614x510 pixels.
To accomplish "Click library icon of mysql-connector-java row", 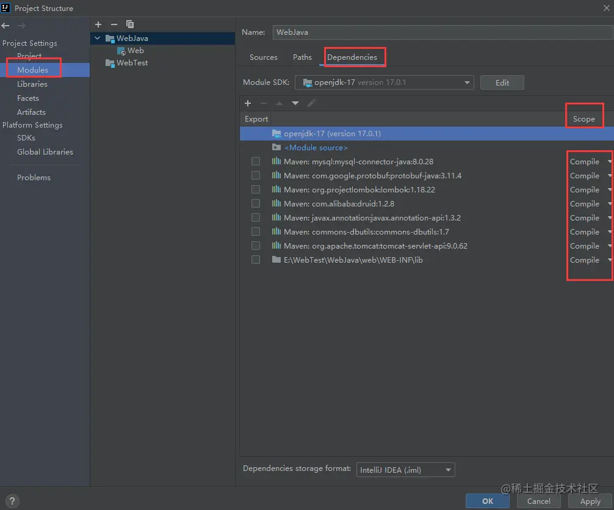I will (x=276, y=161).
